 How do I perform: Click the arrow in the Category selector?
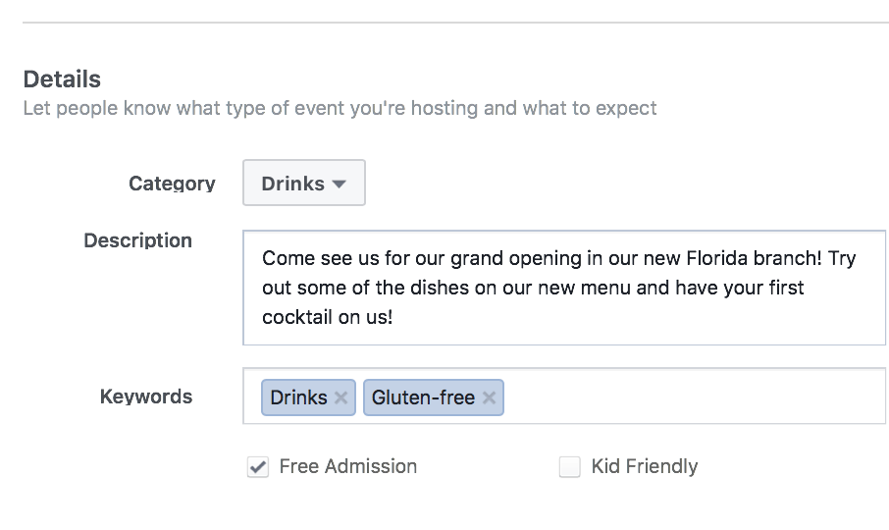[x=339, y=184]
